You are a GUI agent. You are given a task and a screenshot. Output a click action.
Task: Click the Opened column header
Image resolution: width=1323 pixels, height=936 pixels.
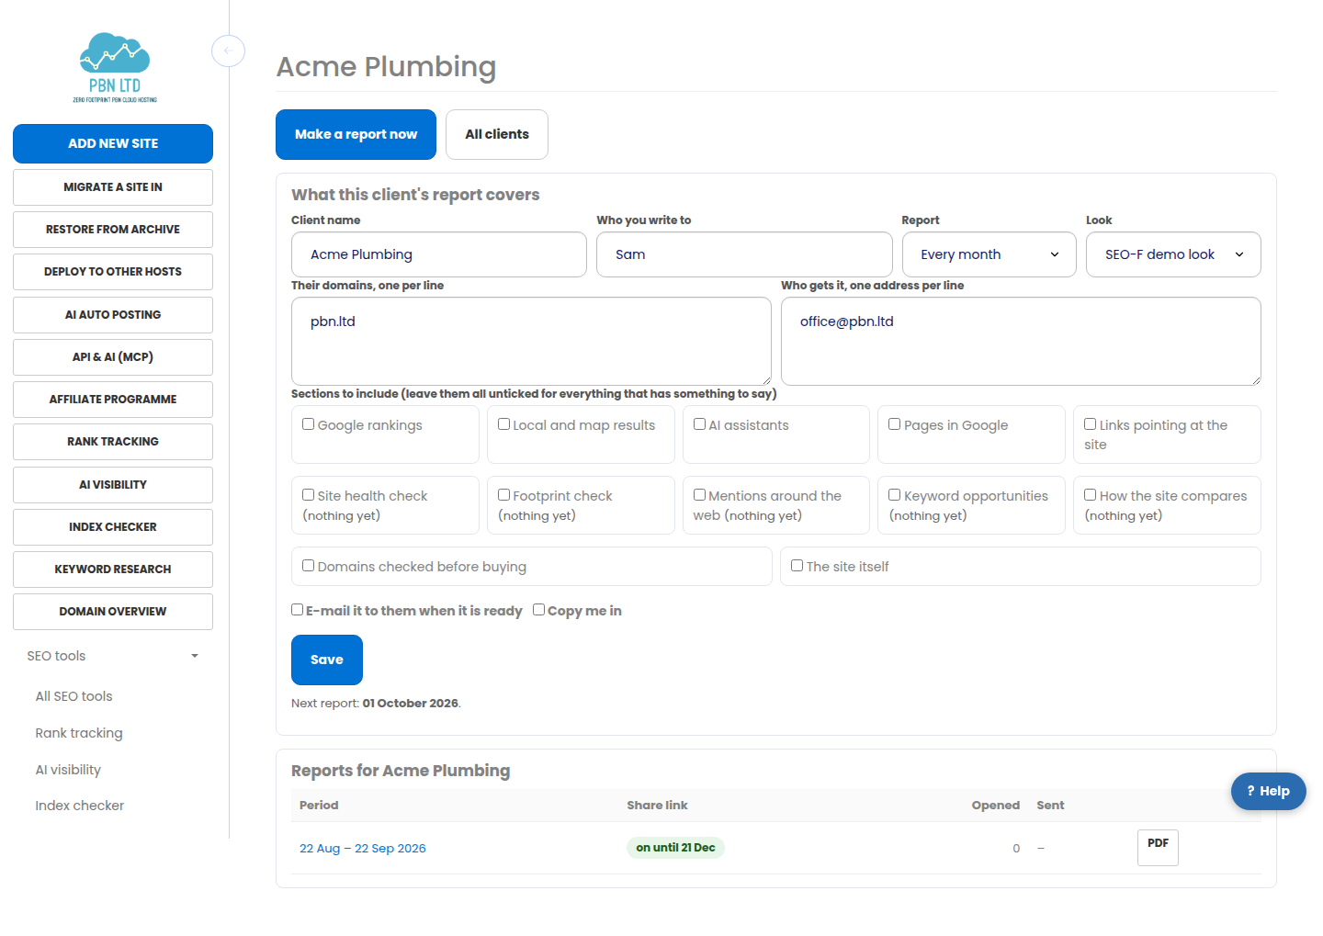click(x=996, y=806)
